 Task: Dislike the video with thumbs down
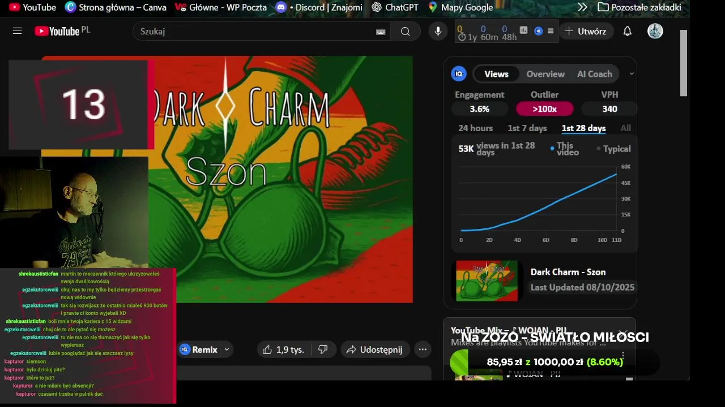coord(323,349)
